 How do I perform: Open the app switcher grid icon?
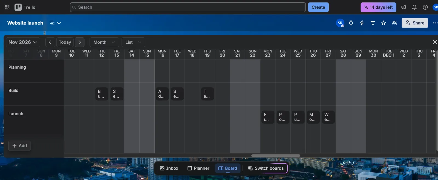point(7,7)
